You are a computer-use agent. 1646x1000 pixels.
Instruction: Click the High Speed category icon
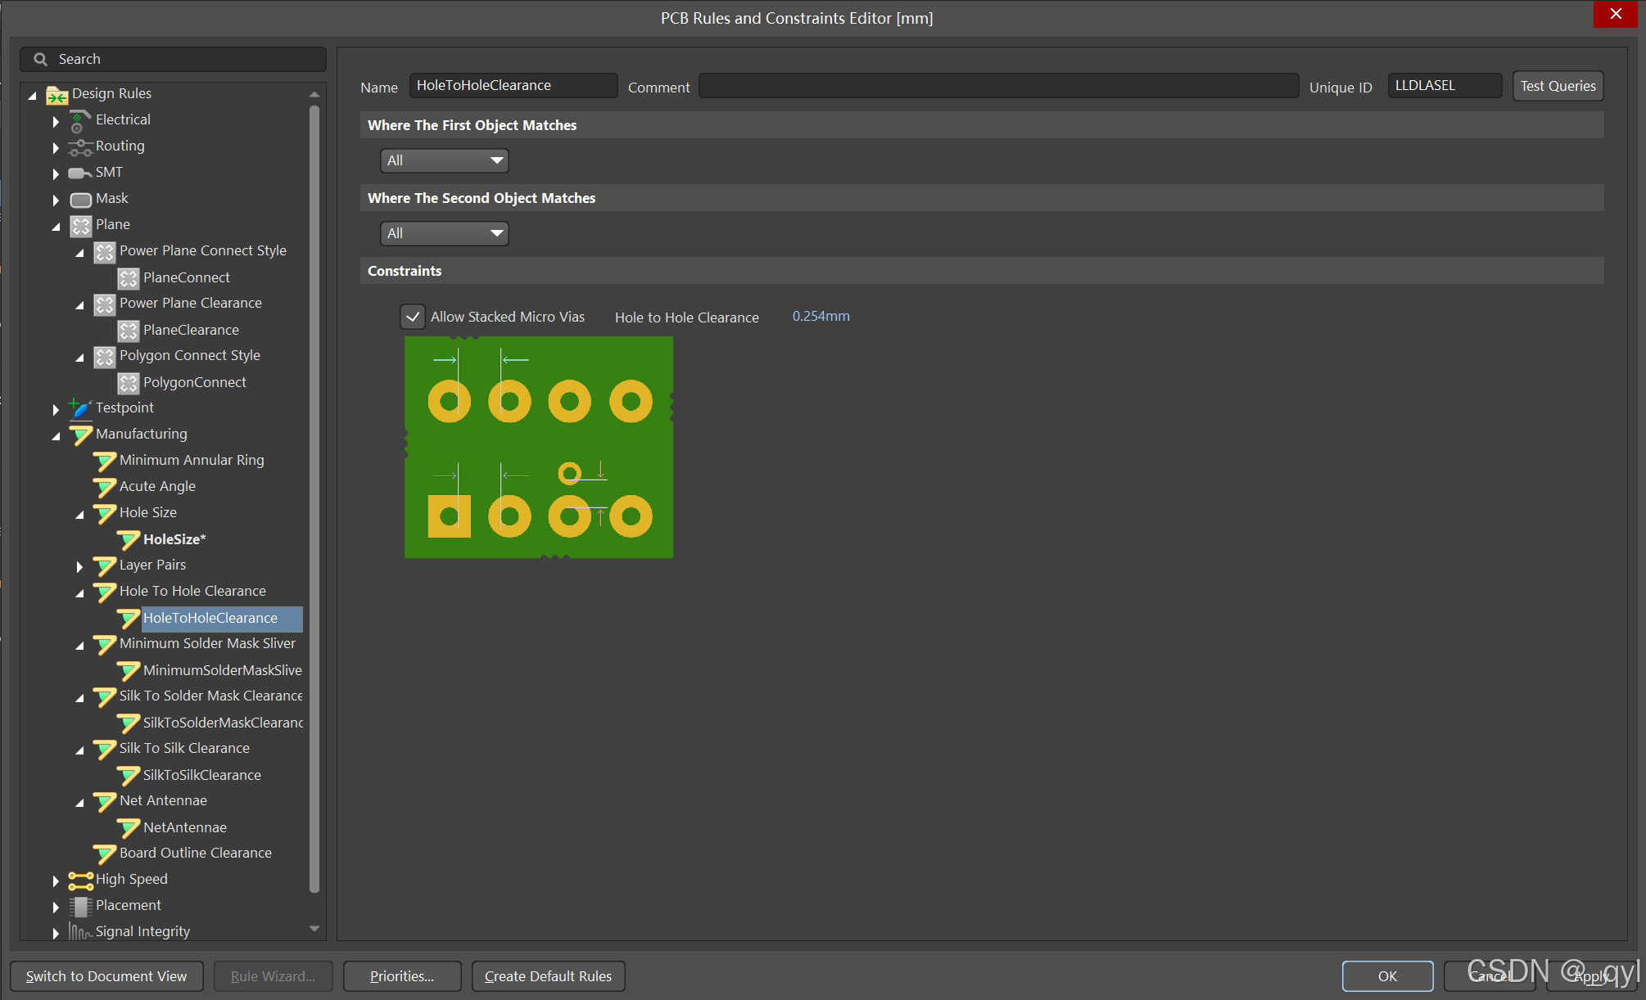pos(80,881)
